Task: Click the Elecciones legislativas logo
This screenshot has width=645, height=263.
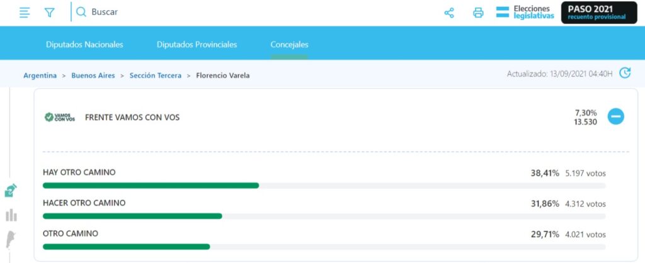Action: (525, 12)
